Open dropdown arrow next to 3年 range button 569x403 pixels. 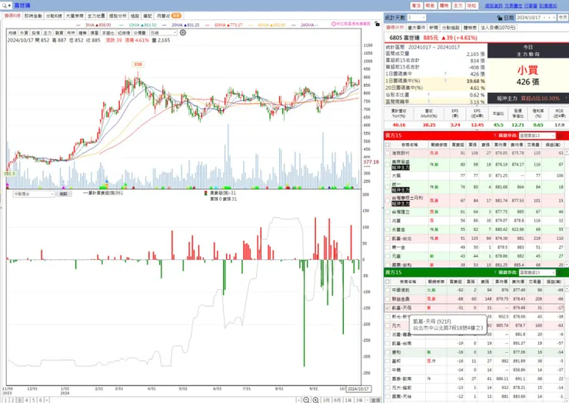[367, 400]
